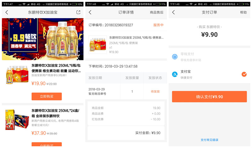The width and height of the screenshot is (252, 148).
Task: Open 支付常见错误 link
Action: pyautogui.click(x=209, y=140)
